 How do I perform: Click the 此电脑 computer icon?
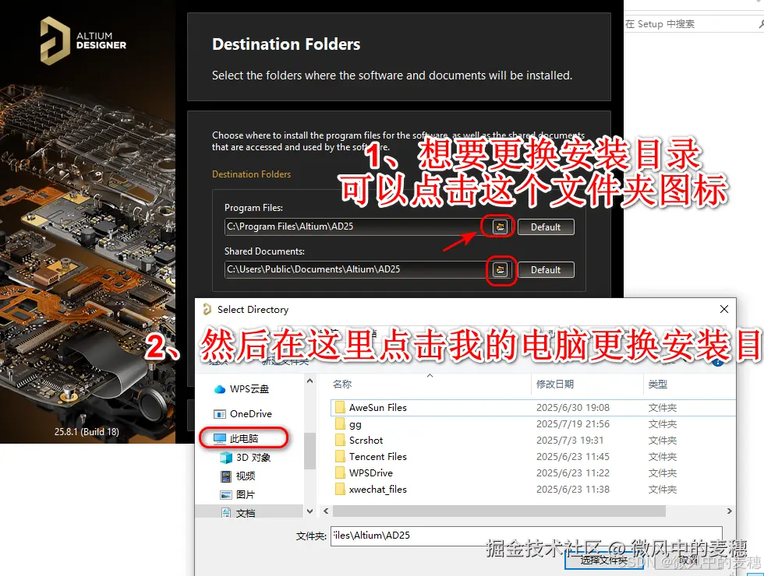tap(220, 439)
